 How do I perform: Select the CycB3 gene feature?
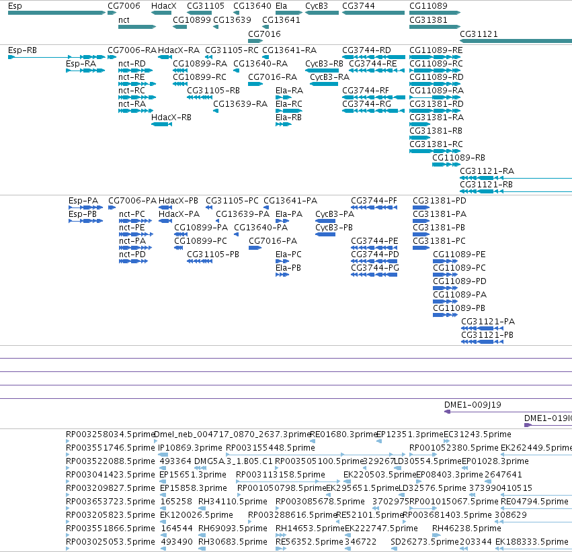[x=322, y=13]
